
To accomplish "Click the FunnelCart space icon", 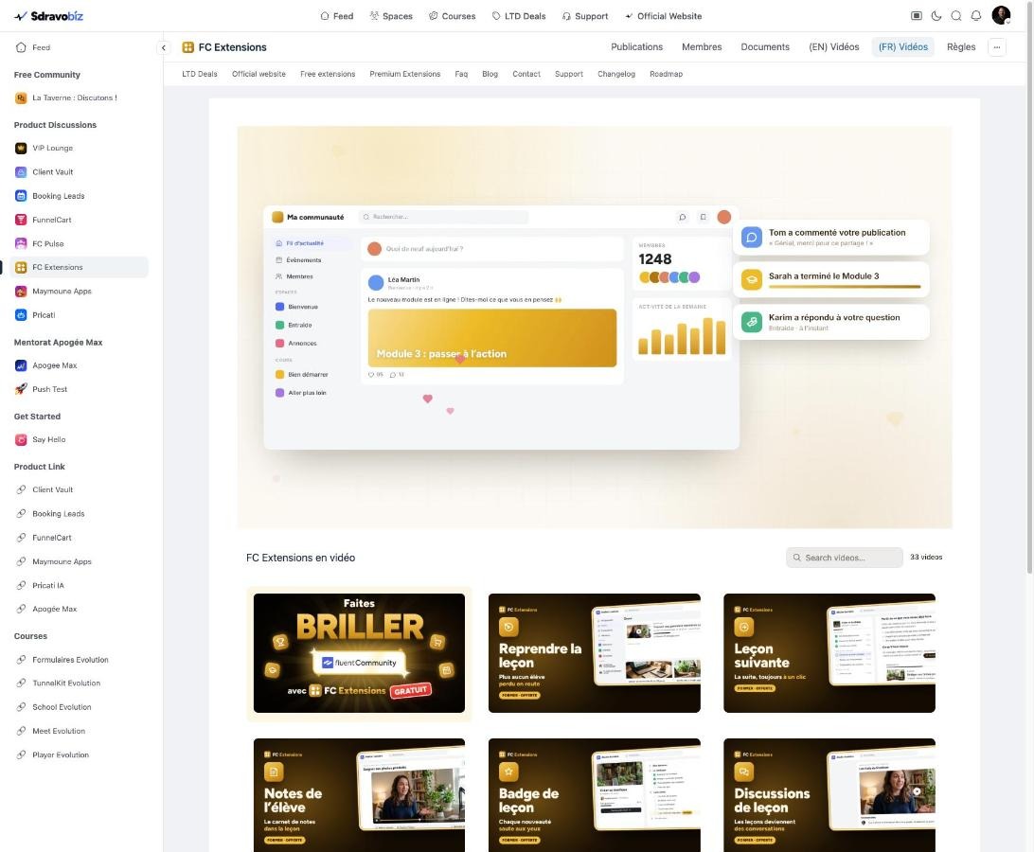I will point(21,220).
